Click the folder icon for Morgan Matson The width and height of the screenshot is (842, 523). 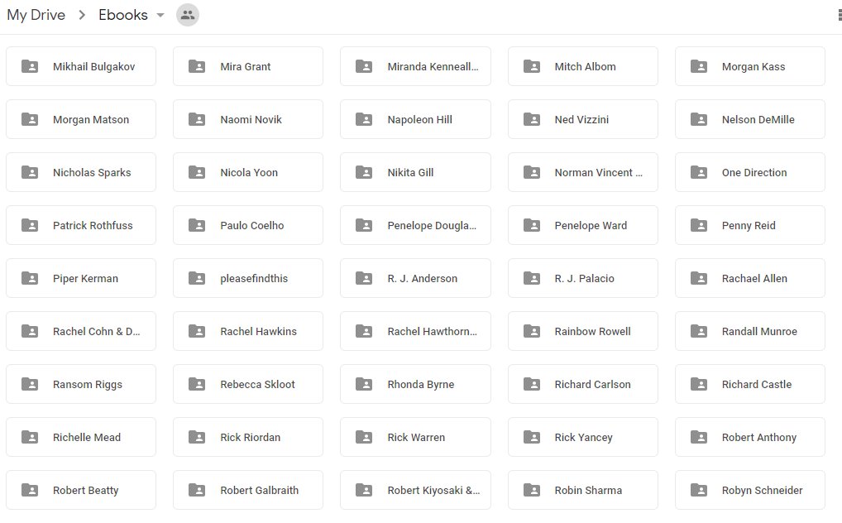tap(30, 119)
